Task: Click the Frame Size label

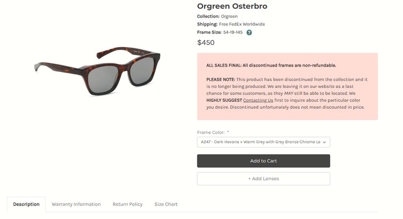Action: coord(209,32)
